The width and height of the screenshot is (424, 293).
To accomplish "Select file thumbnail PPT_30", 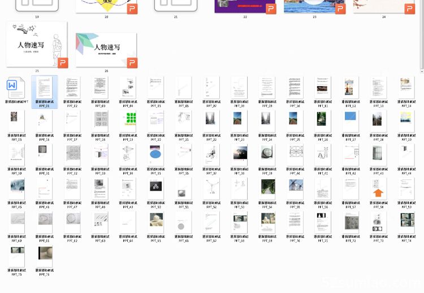I will pos(16,155).
